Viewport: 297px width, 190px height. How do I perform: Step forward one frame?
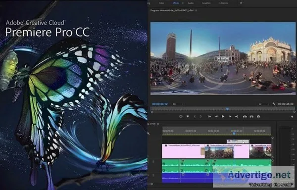[x=230, y=117]
